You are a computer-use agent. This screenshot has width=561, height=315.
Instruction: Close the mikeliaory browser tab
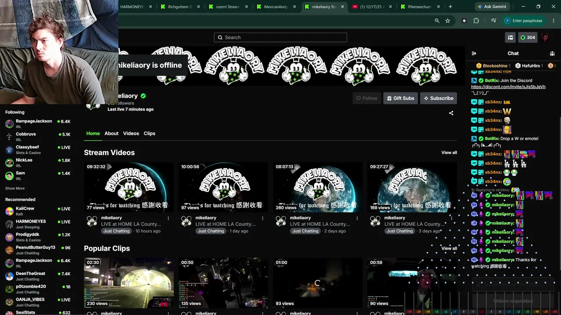pyautogui.click(x=342, y=7)
